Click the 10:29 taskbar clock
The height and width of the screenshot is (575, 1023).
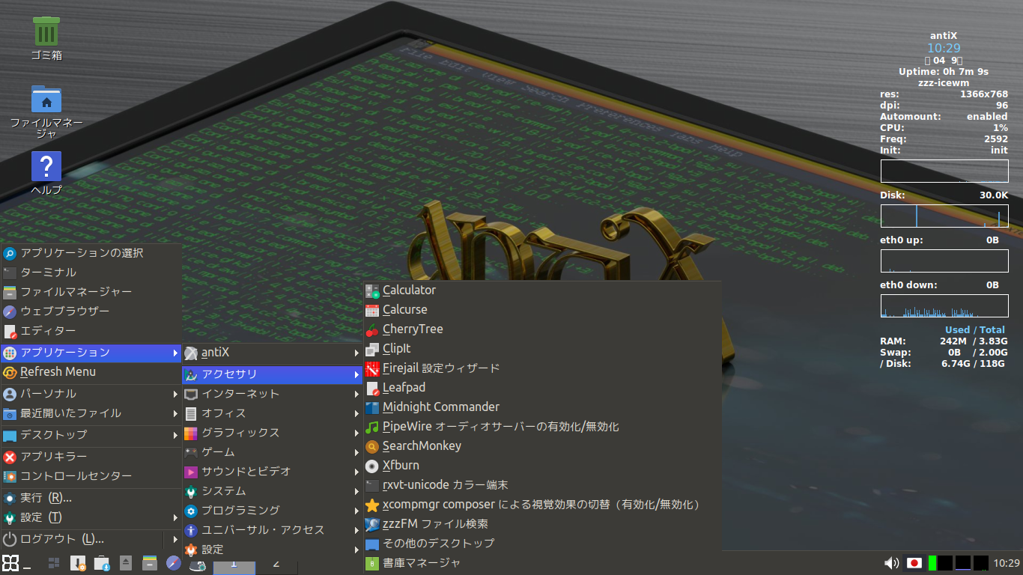(x=1007, y=563)
